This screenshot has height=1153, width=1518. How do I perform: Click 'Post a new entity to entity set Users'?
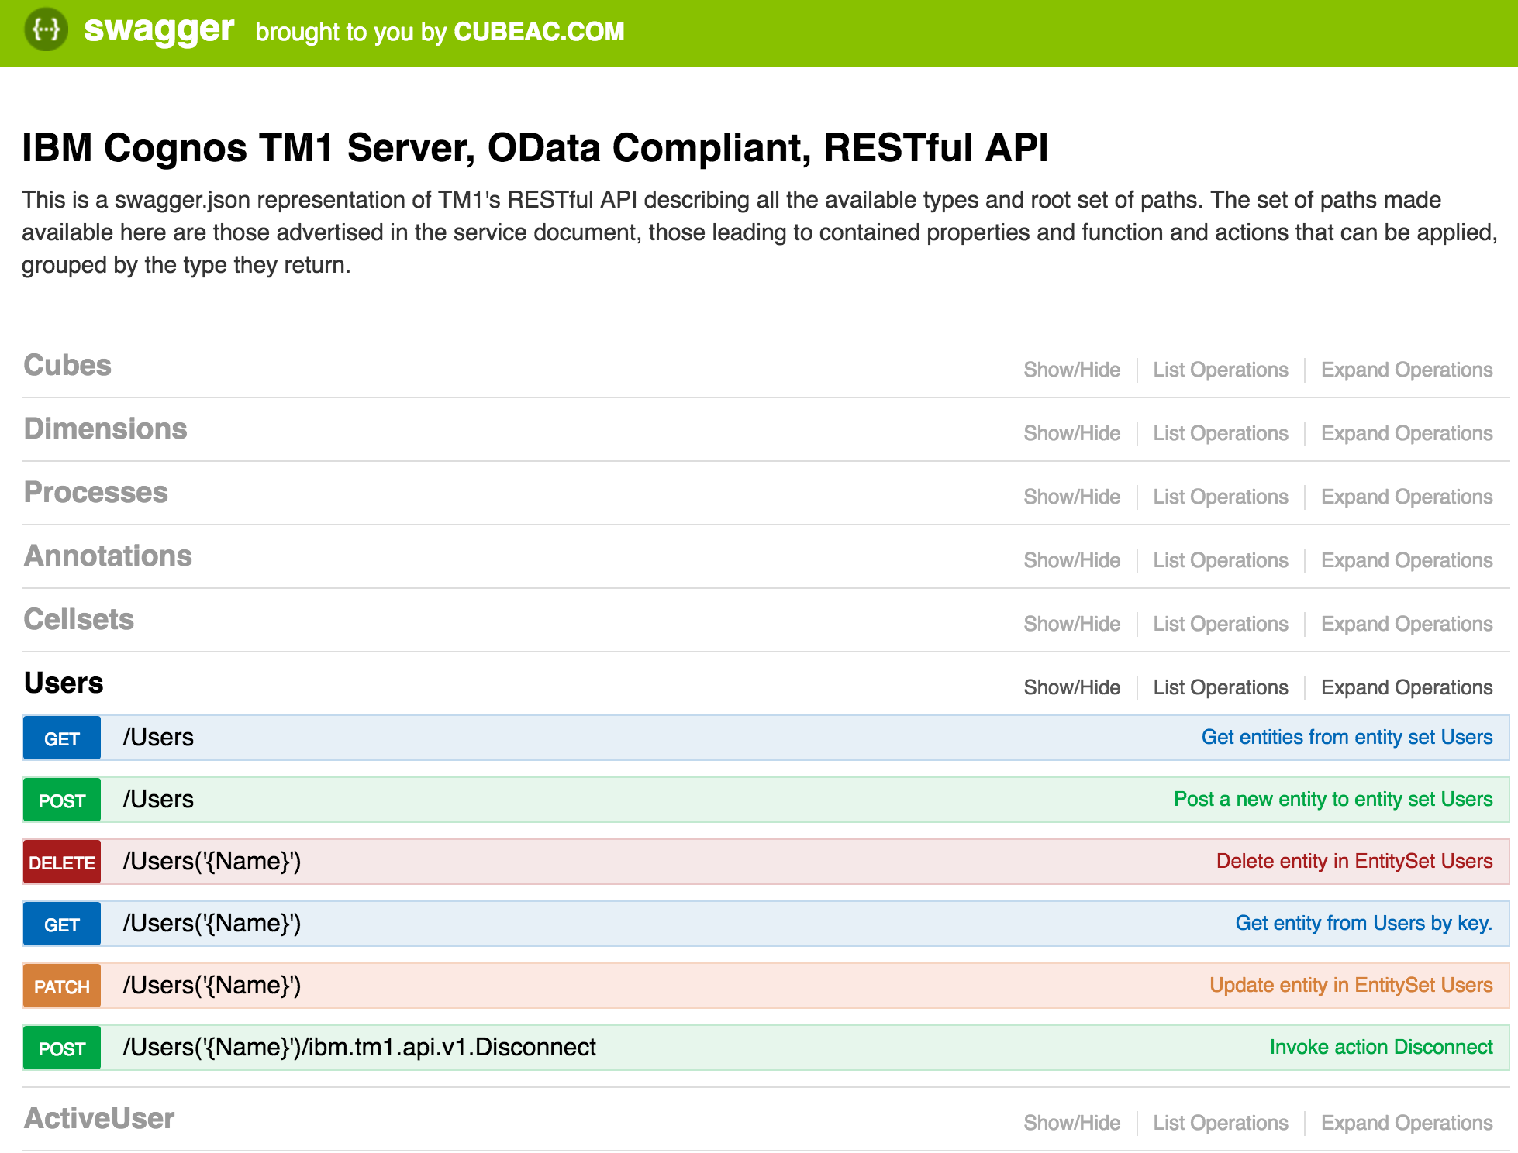(1333, 799)
